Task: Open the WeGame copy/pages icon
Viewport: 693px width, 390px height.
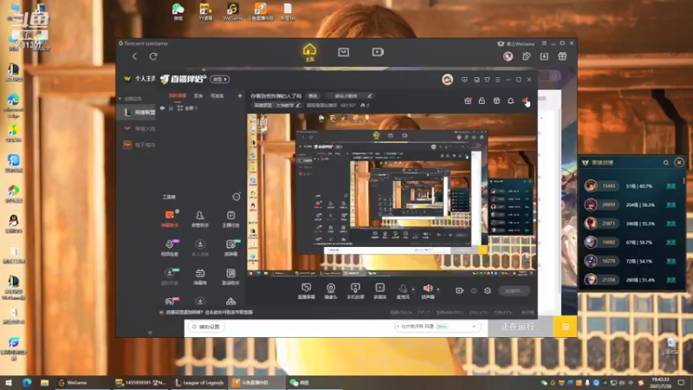Action: pos(526,56)
